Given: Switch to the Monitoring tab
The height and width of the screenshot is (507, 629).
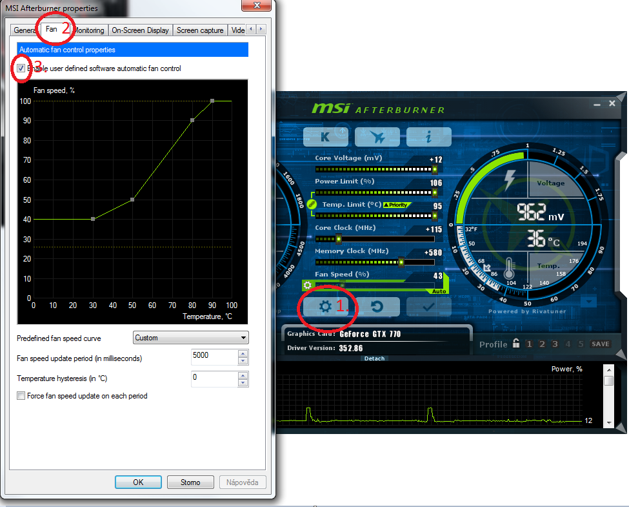Looking at the screenshot, I should coord(90,30).
